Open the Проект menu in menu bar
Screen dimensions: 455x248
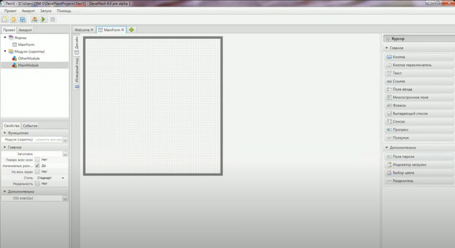(10, 11)
